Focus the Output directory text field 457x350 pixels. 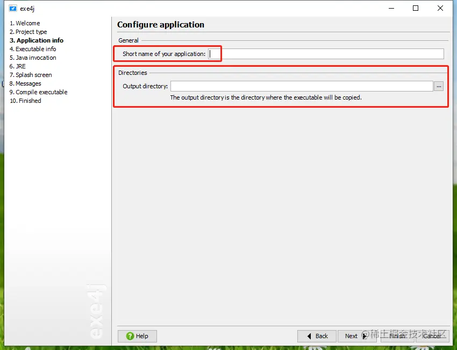coord(302,86)
